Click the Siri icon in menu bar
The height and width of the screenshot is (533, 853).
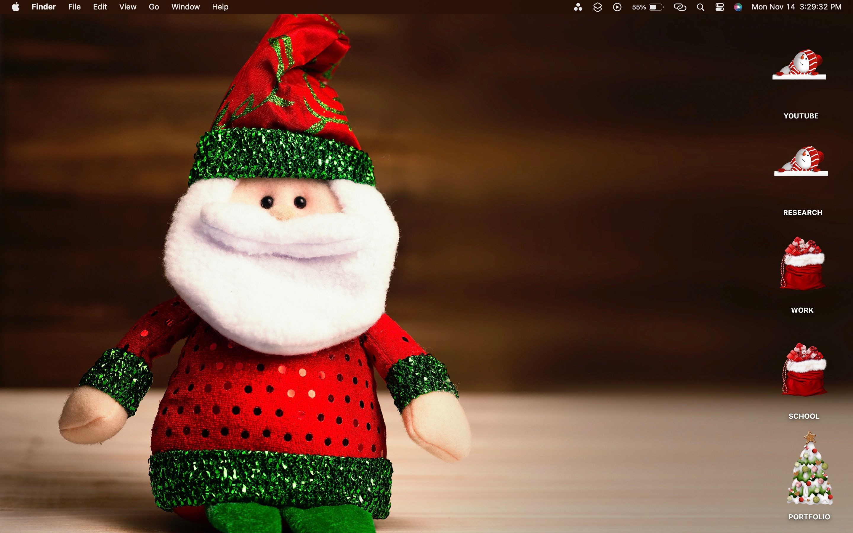[x=738, y=7]
